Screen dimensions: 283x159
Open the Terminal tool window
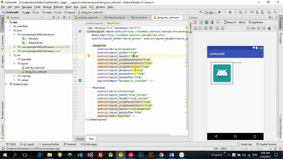(70, 144)
